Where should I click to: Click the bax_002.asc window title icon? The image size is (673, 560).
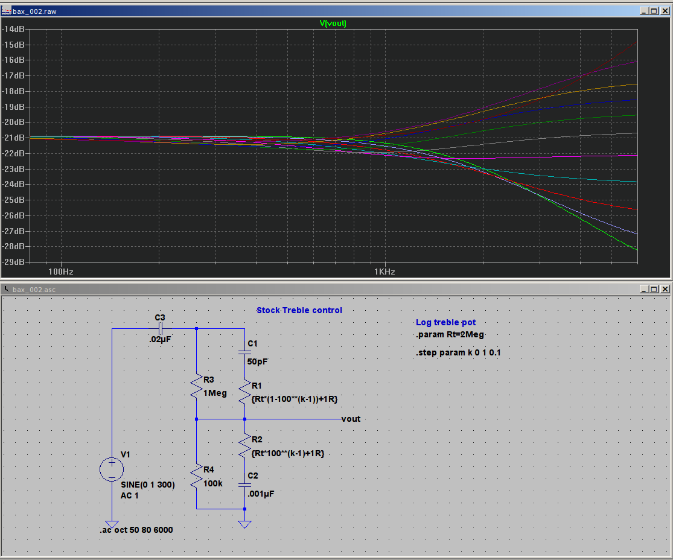click(x=6, y=289)
